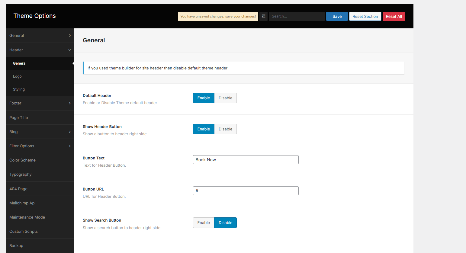The width and height of the screenshot is (466, 253).
Task: Click the expand-all sections icon beside search
Action: tap(263, 16)
